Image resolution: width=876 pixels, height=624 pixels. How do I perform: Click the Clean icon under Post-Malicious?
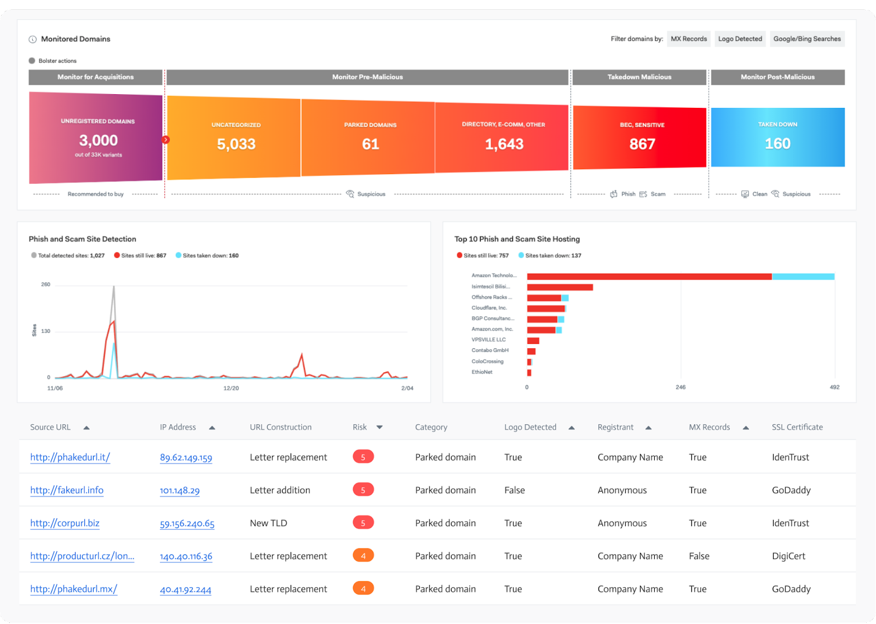coord(745,194)
